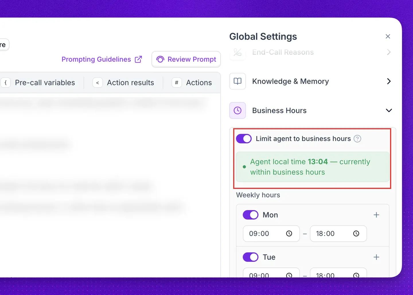Screen dimensions: 413x295
Task: Expand the End-Call Reasons chevron
Action: click(389, 52)
